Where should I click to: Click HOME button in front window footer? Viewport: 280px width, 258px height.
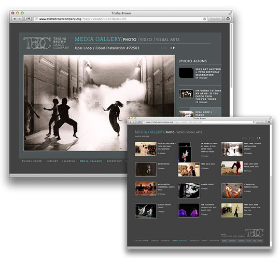point(224,241)
